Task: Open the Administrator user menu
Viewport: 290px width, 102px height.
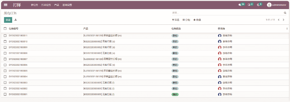Action: pos(277,5)
